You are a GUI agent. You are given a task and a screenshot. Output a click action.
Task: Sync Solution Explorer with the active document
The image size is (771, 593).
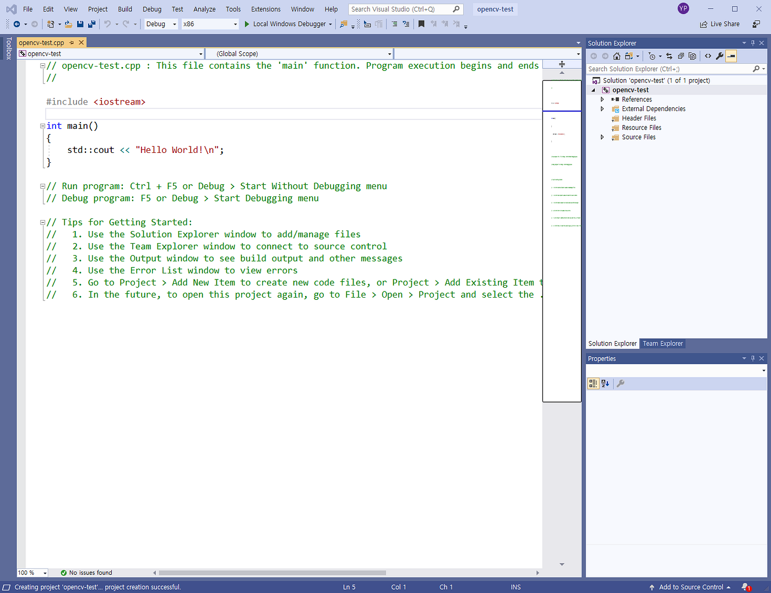[x=669, y=56]
